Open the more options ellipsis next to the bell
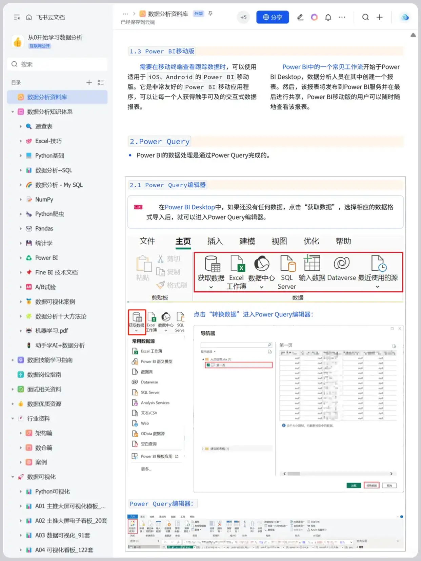 (342, 17)
